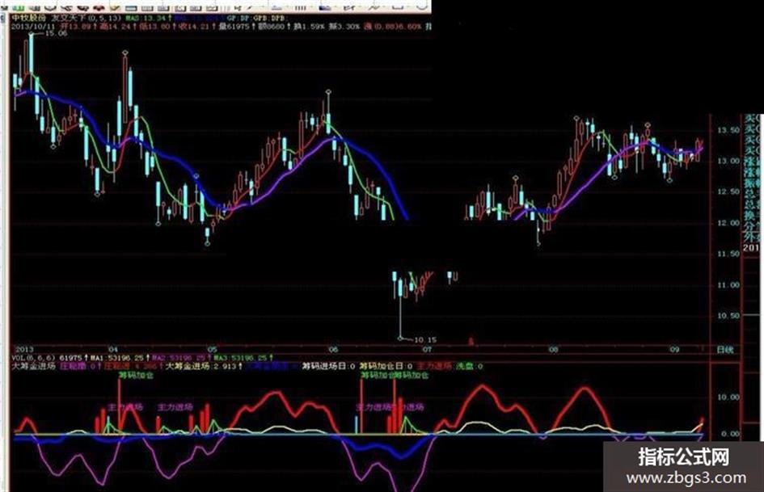Click the 04 month marker on the time axis
The height and width of the screenshot is (492, 764).
[x=113, y=349]
